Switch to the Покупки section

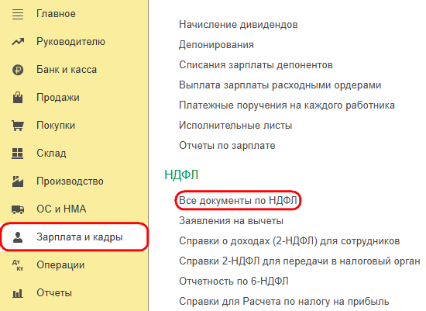(56, 126)
